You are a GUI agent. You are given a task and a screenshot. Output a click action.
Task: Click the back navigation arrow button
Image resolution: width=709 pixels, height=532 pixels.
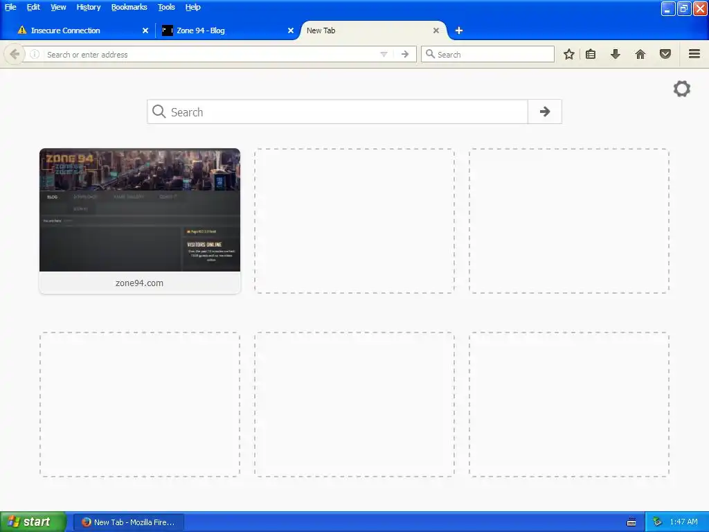point(15,55)
